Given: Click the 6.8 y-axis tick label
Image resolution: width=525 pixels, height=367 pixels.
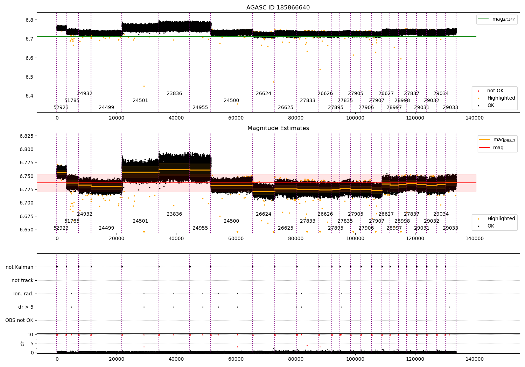Looking at the screenshot, I should [x=29, y=20].
